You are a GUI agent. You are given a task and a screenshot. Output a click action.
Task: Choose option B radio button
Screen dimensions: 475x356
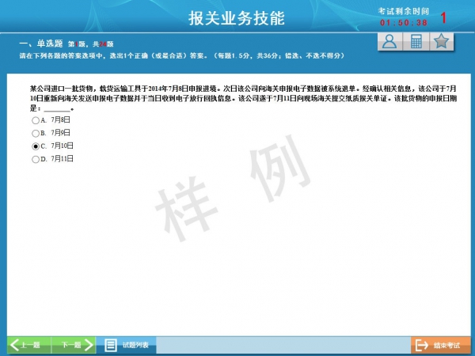(36, 133)
